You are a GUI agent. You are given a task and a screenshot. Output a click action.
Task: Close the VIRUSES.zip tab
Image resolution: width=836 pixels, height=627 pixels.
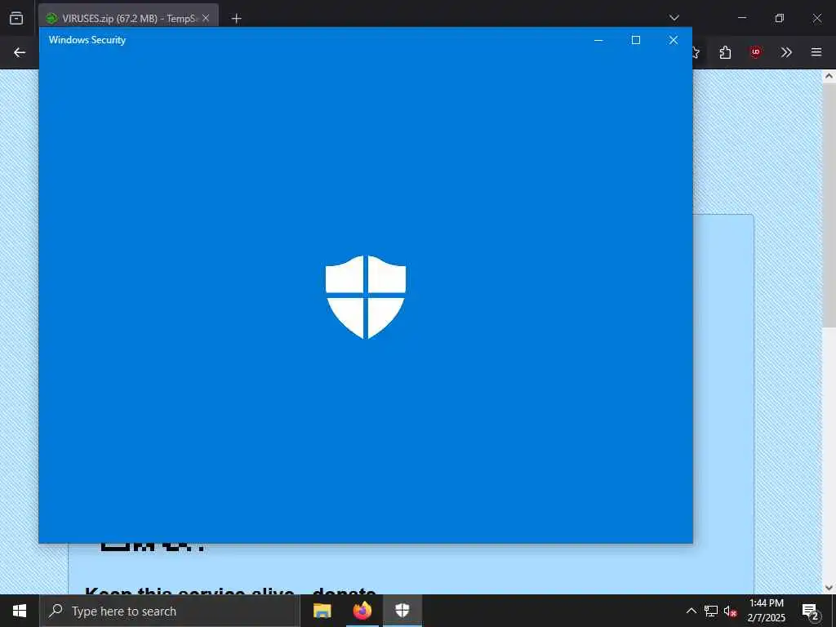pos(206,18)
